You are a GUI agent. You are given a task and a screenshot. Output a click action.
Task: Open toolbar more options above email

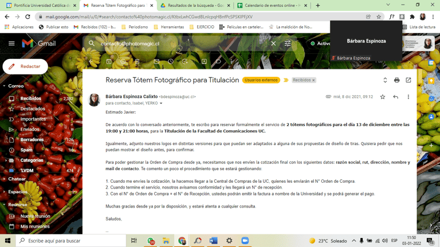click(231, 61)
